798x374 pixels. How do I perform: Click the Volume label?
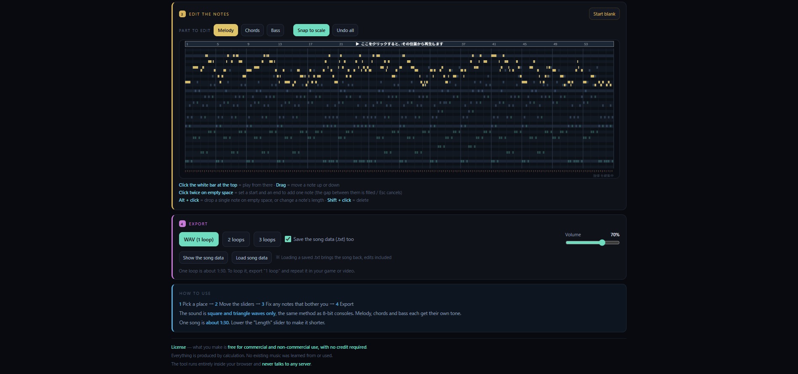coord(573,235)
